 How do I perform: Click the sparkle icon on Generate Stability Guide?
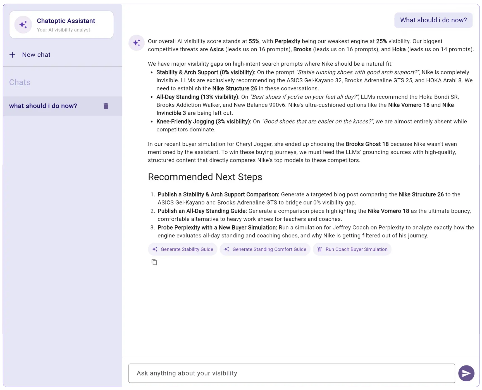point(155,249)
